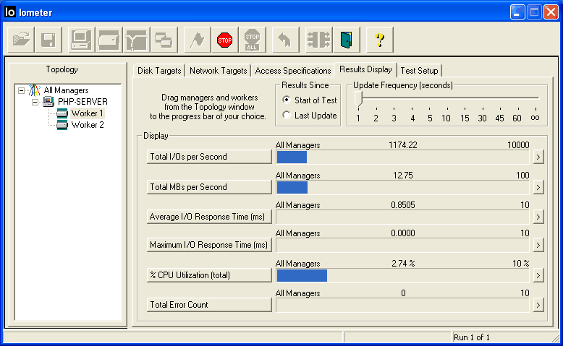Screen dimensions: 563x346
Task: Collapse the PHP-SERVER tree node
Action: 35,102
